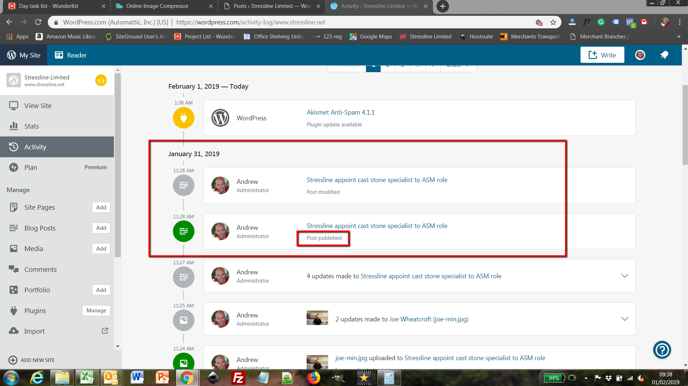
Task: Show more bookmarks with the chevron
Action: point(679,37)
